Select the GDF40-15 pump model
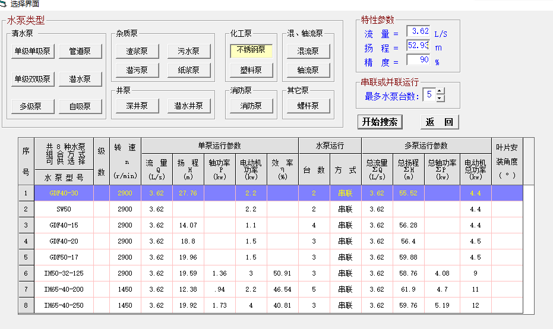Image resolution: width=553 pixels, height=329 pixels. click(x=64, y=225)
